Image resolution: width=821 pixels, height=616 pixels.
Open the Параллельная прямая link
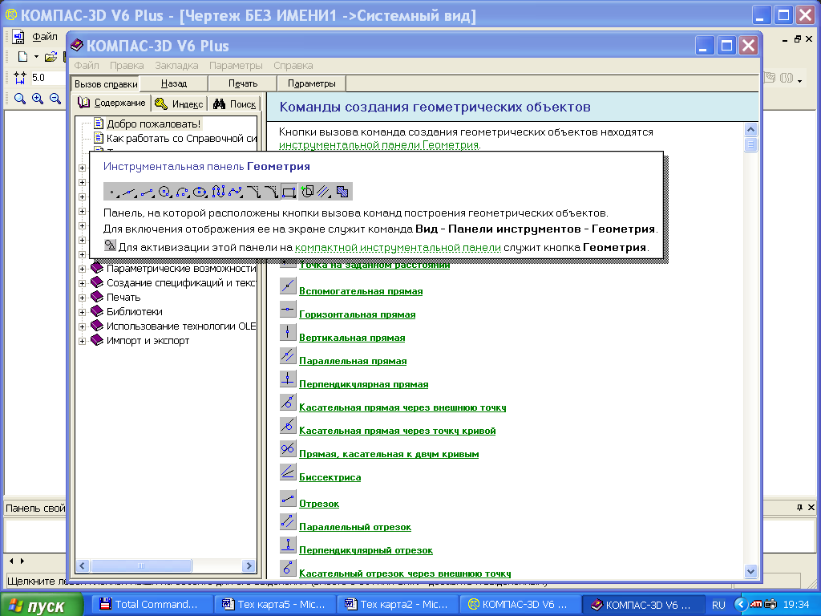pos(353,361)
